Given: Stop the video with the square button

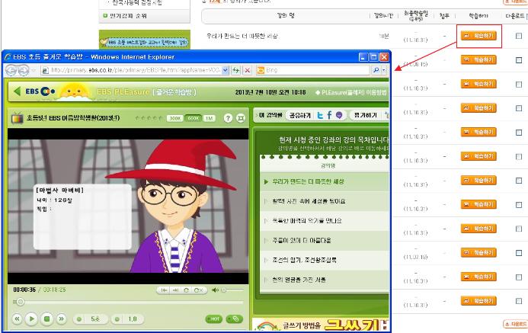Looking at the screenshot, I should click(47, 319).
